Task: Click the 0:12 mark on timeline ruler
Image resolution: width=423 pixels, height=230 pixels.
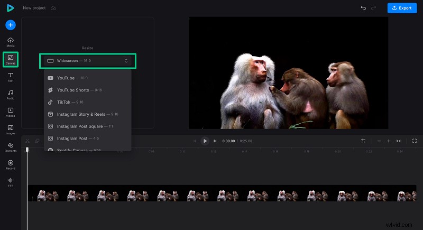Action: point(214,152)
